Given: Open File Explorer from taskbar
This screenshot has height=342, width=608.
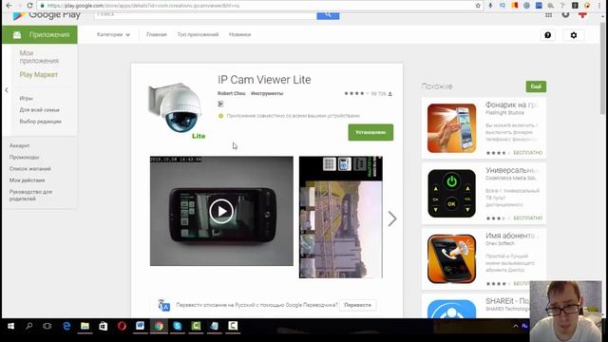Looking at the screenshot, I should point(85,326).
